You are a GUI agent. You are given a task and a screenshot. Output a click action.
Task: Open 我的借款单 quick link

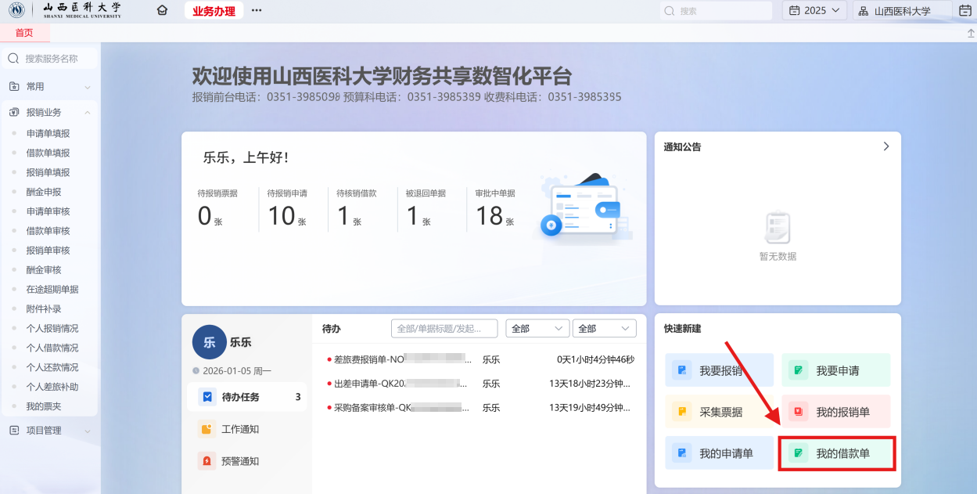837,453
